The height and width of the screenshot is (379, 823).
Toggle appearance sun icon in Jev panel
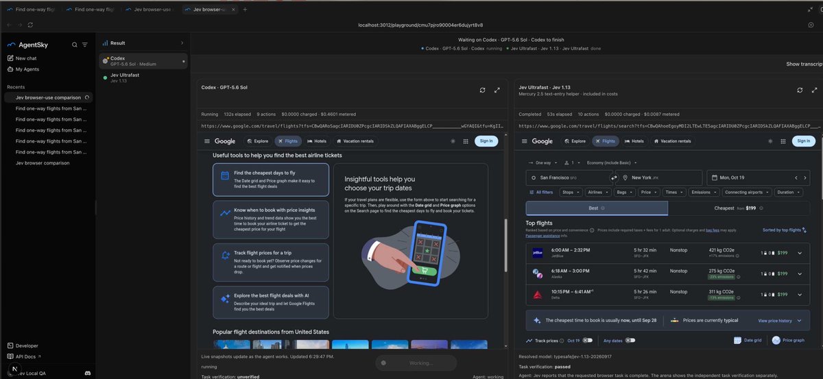770,141
